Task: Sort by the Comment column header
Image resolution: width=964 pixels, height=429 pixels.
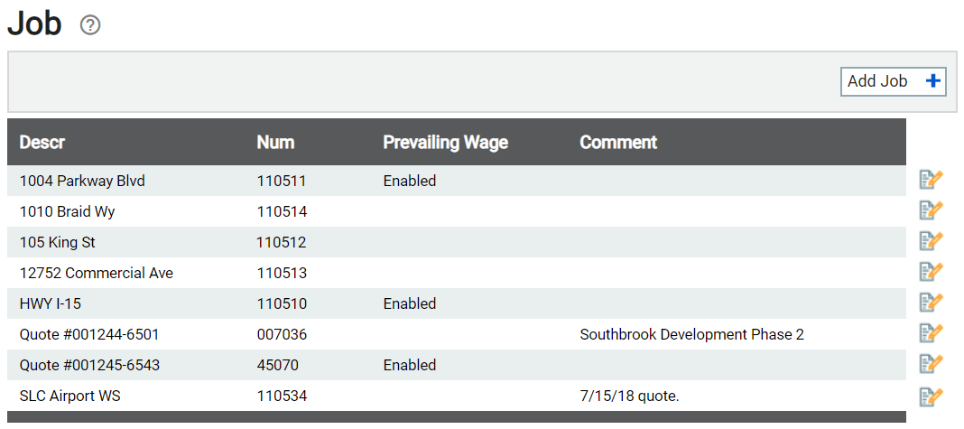Action: pos(618,143)
